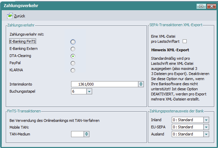Viewport: 218px width, 148px height.
Task: Click the Zahlungsverkehr title bar
Action: click(102, 5)
